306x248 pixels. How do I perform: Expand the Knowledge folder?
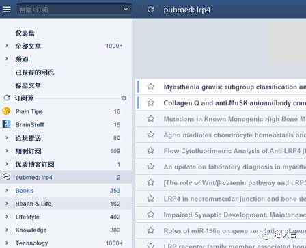tap(7, 230)
